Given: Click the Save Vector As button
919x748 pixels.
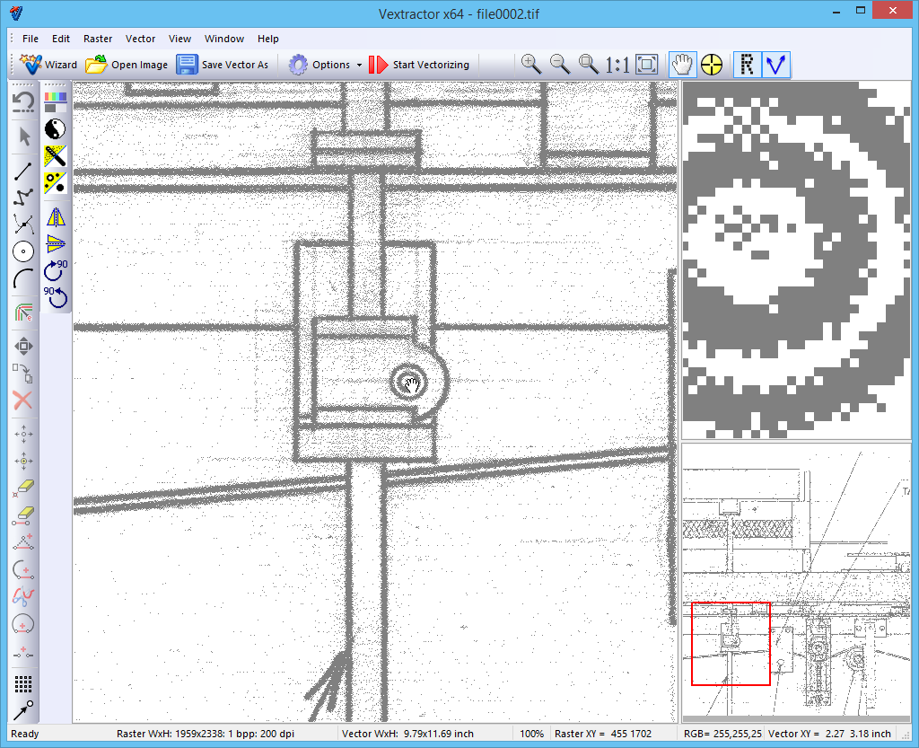Looking at the screenshot, I should 223,65.
